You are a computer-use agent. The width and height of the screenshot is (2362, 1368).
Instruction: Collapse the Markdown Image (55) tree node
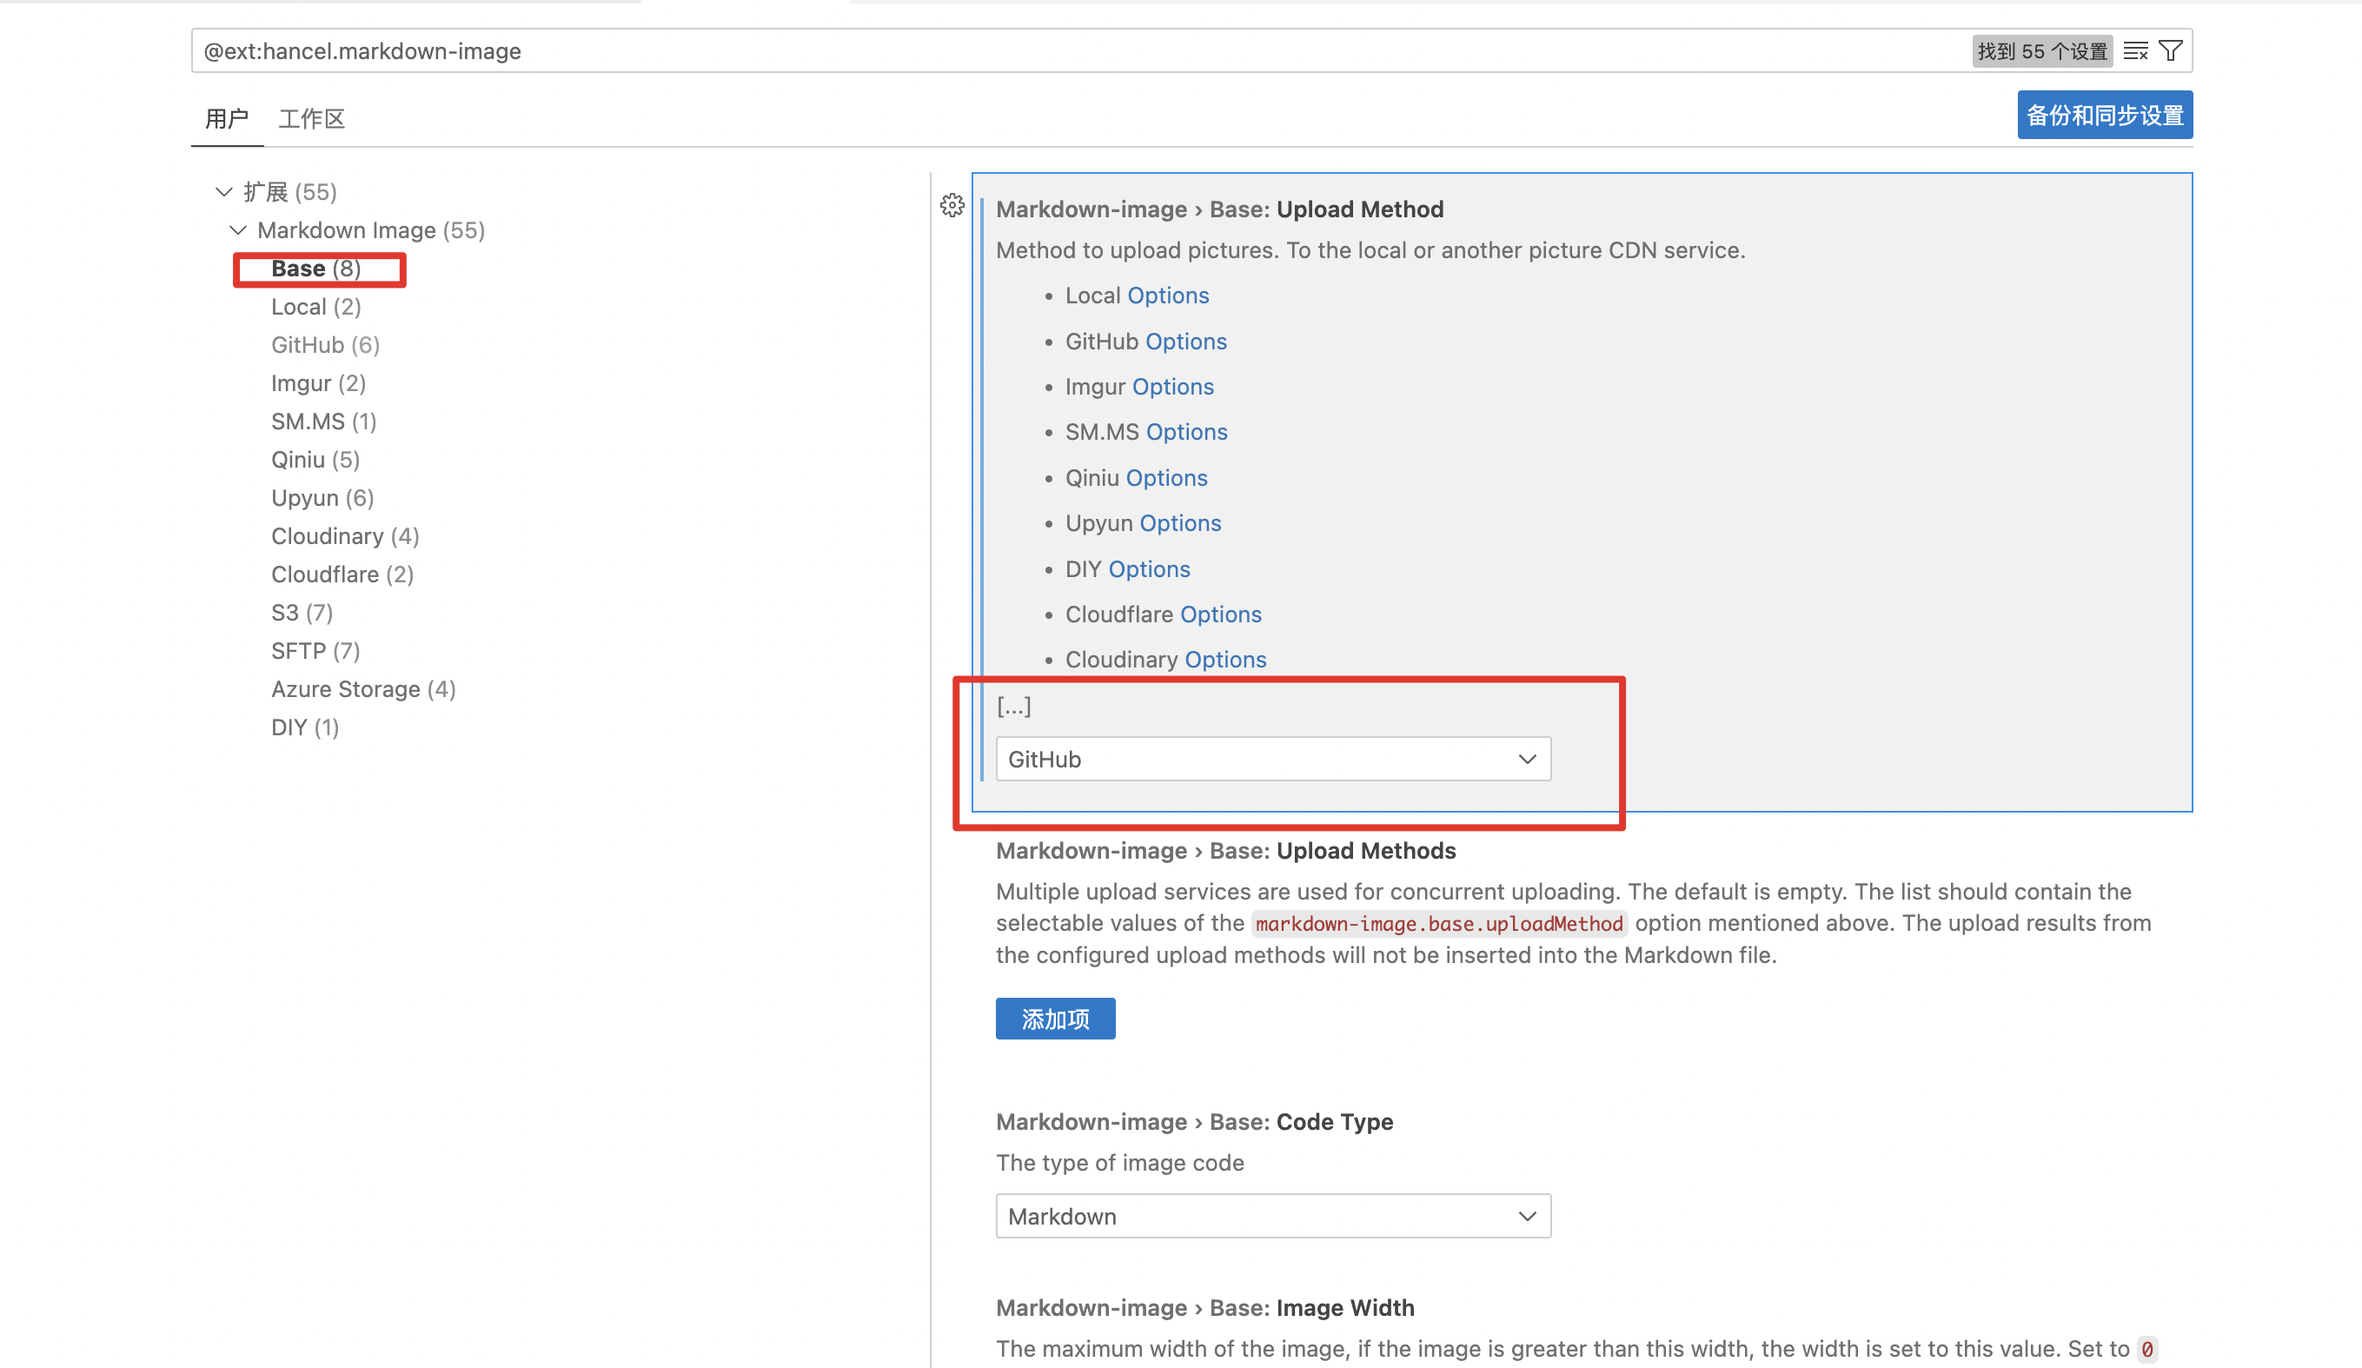pos(238,230)
